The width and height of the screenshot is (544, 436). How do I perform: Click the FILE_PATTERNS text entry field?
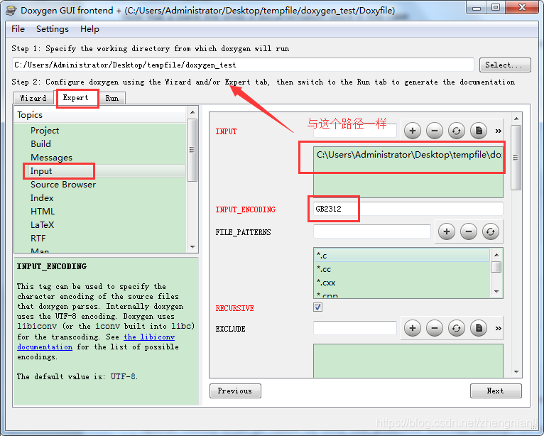(372, 231)
